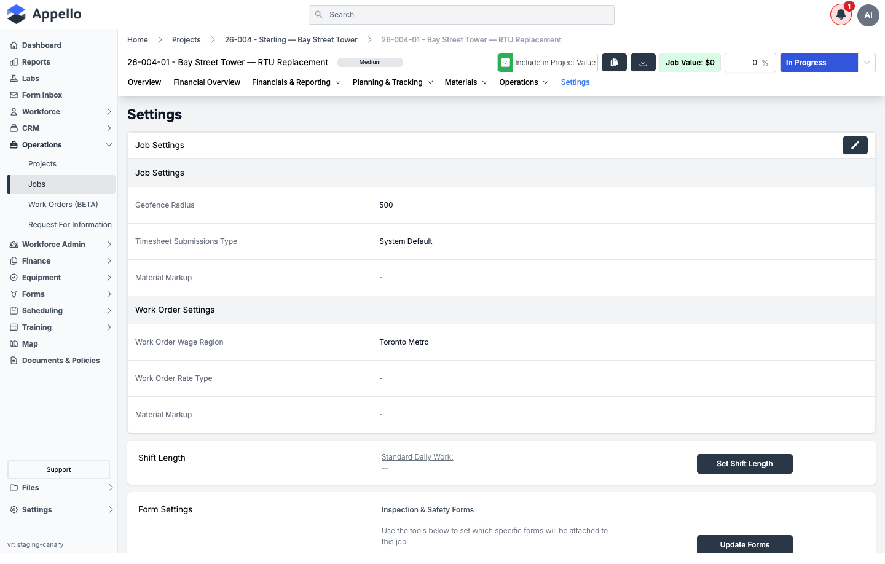Click the percent complete input field
The width and height of the screenshot is (885, 564).
pyautogui.click(x=750, y=63)
